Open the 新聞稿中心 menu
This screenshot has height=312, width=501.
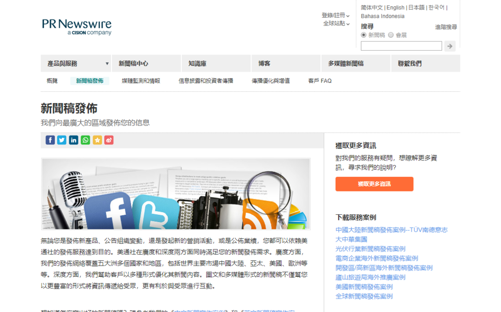[x=146, y=63]
